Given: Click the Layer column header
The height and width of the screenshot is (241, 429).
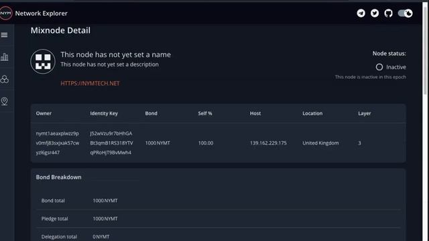Looking at the screenshot, I should tap(365, 113).
